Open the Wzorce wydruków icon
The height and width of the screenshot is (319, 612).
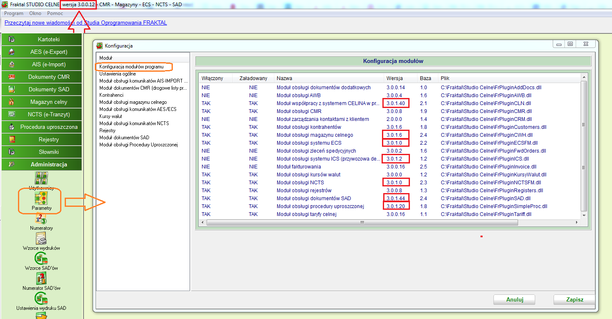(41, 238)
